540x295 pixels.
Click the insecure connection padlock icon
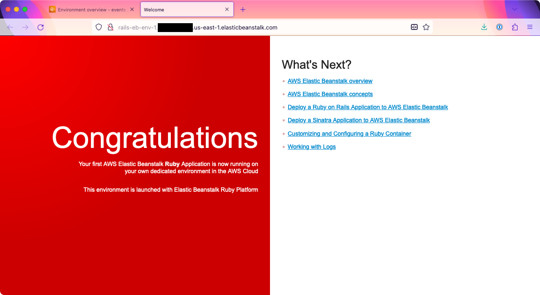[110, 27]
